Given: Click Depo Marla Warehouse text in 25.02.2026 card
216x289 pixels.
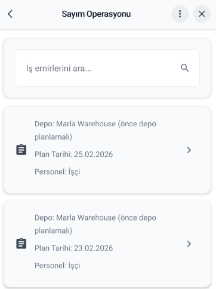Looking at the screenshot, I should point(95,130).
